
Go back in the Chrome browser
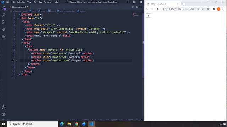(148, 9)
